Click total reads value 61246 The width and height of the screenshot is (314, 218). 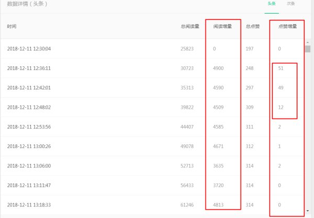pos(187,205)
